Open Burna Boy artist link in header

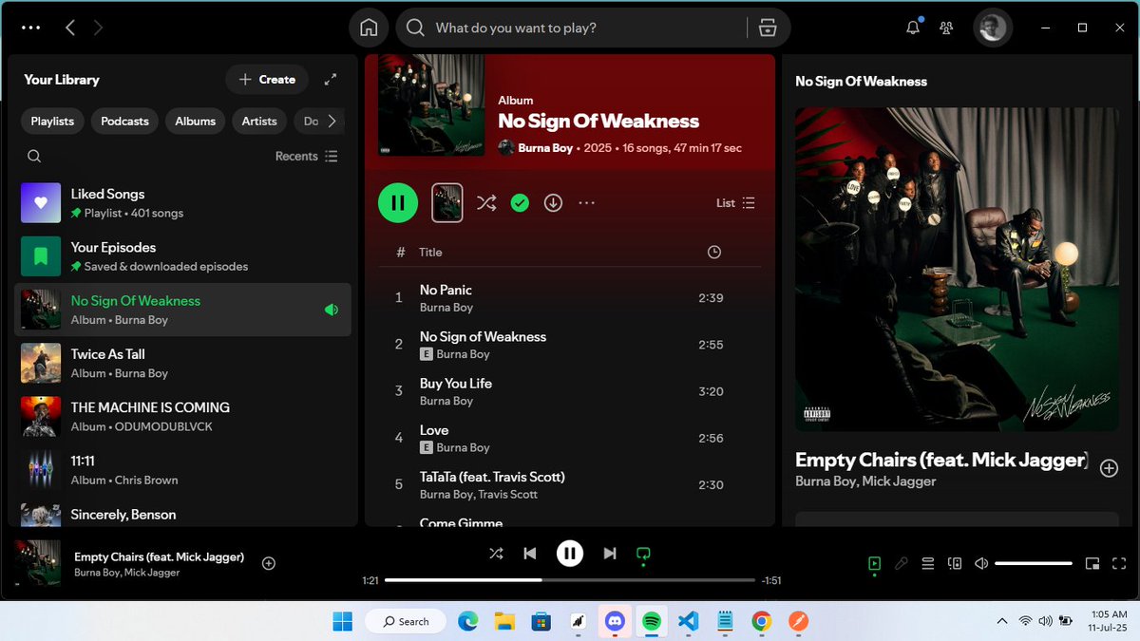(x=545, y=148)
